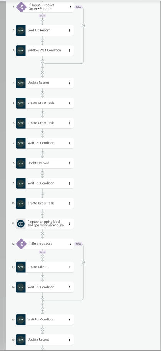Image resolution: width=161 pixels, height=351 pixels.
Task: Select step 13 Create Fallout action
Action: 45,267
